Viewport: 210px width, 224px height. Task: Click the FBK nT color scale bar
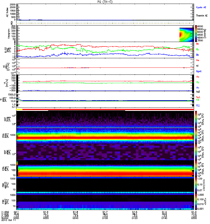click(196, 202)
